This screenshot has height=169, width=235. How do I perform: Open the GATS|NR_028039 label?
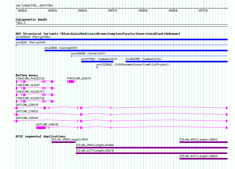tap(27, 105)
